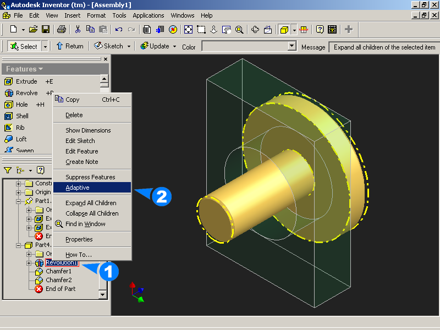This screenshot has height=330, width=440.
Task: Click the Print toolbar icon
Action: (x=62, y=29)
